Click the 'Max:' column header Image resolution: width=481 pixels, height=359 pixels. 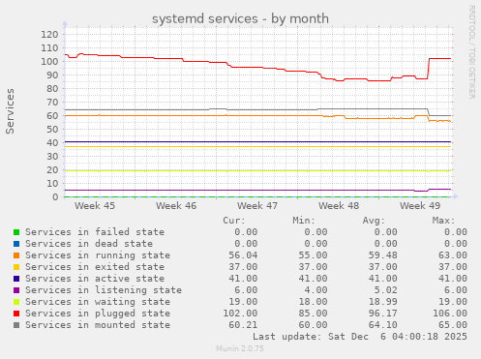(443, 221)
